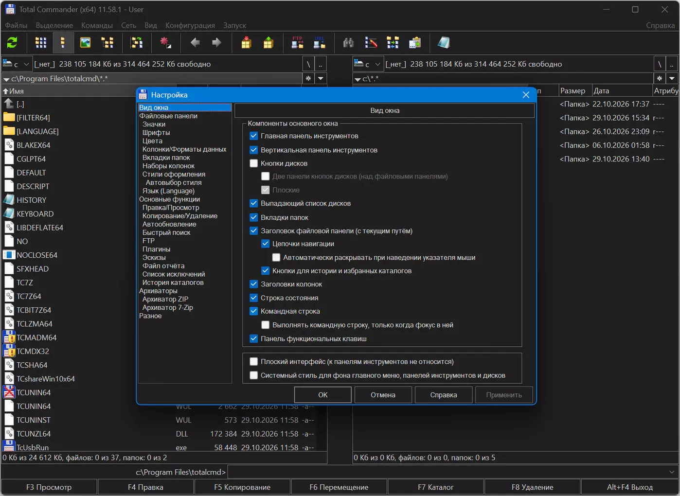Viewport: 680px width, 496px height.
Task: Open the "Команды" menu
Action: [x=97, y=25]
